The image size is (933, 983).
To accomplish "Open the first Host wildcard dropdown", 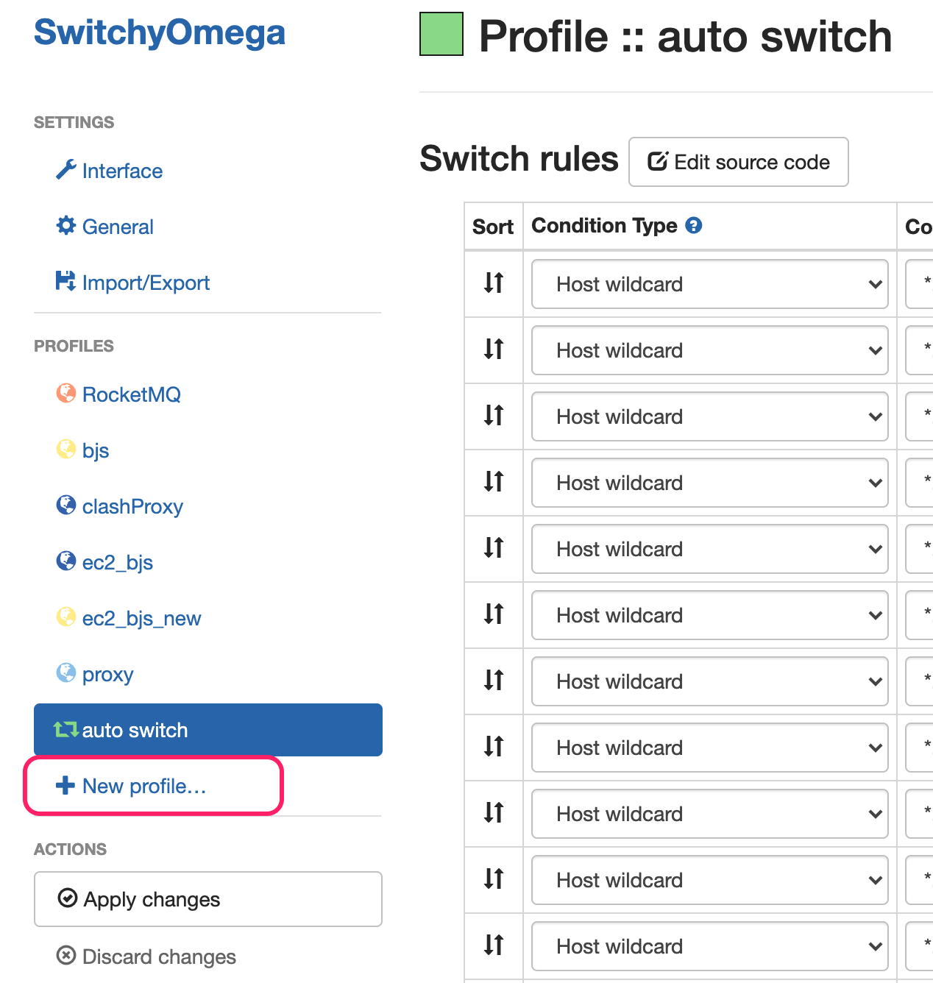I will pyautogui.click(x=710, y=284).
